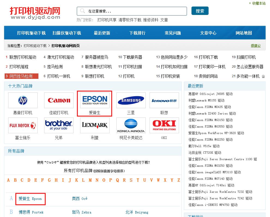Viewport: 270px width, 217px height.
Task: Open ranked item 联想打印机驱动
Action: click(x=23, y=57)
